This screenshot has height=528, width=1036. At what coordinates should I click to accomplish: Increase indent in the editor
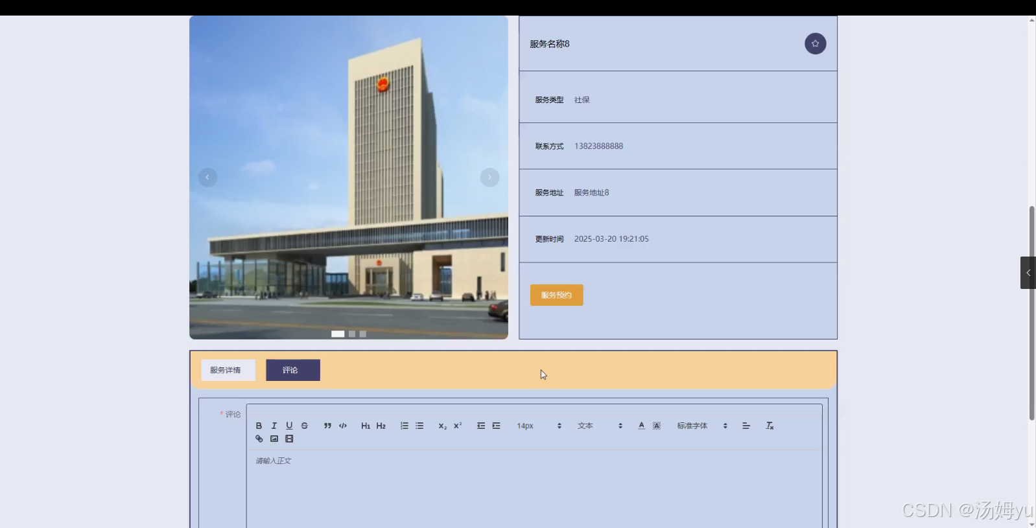coord(496,426)
